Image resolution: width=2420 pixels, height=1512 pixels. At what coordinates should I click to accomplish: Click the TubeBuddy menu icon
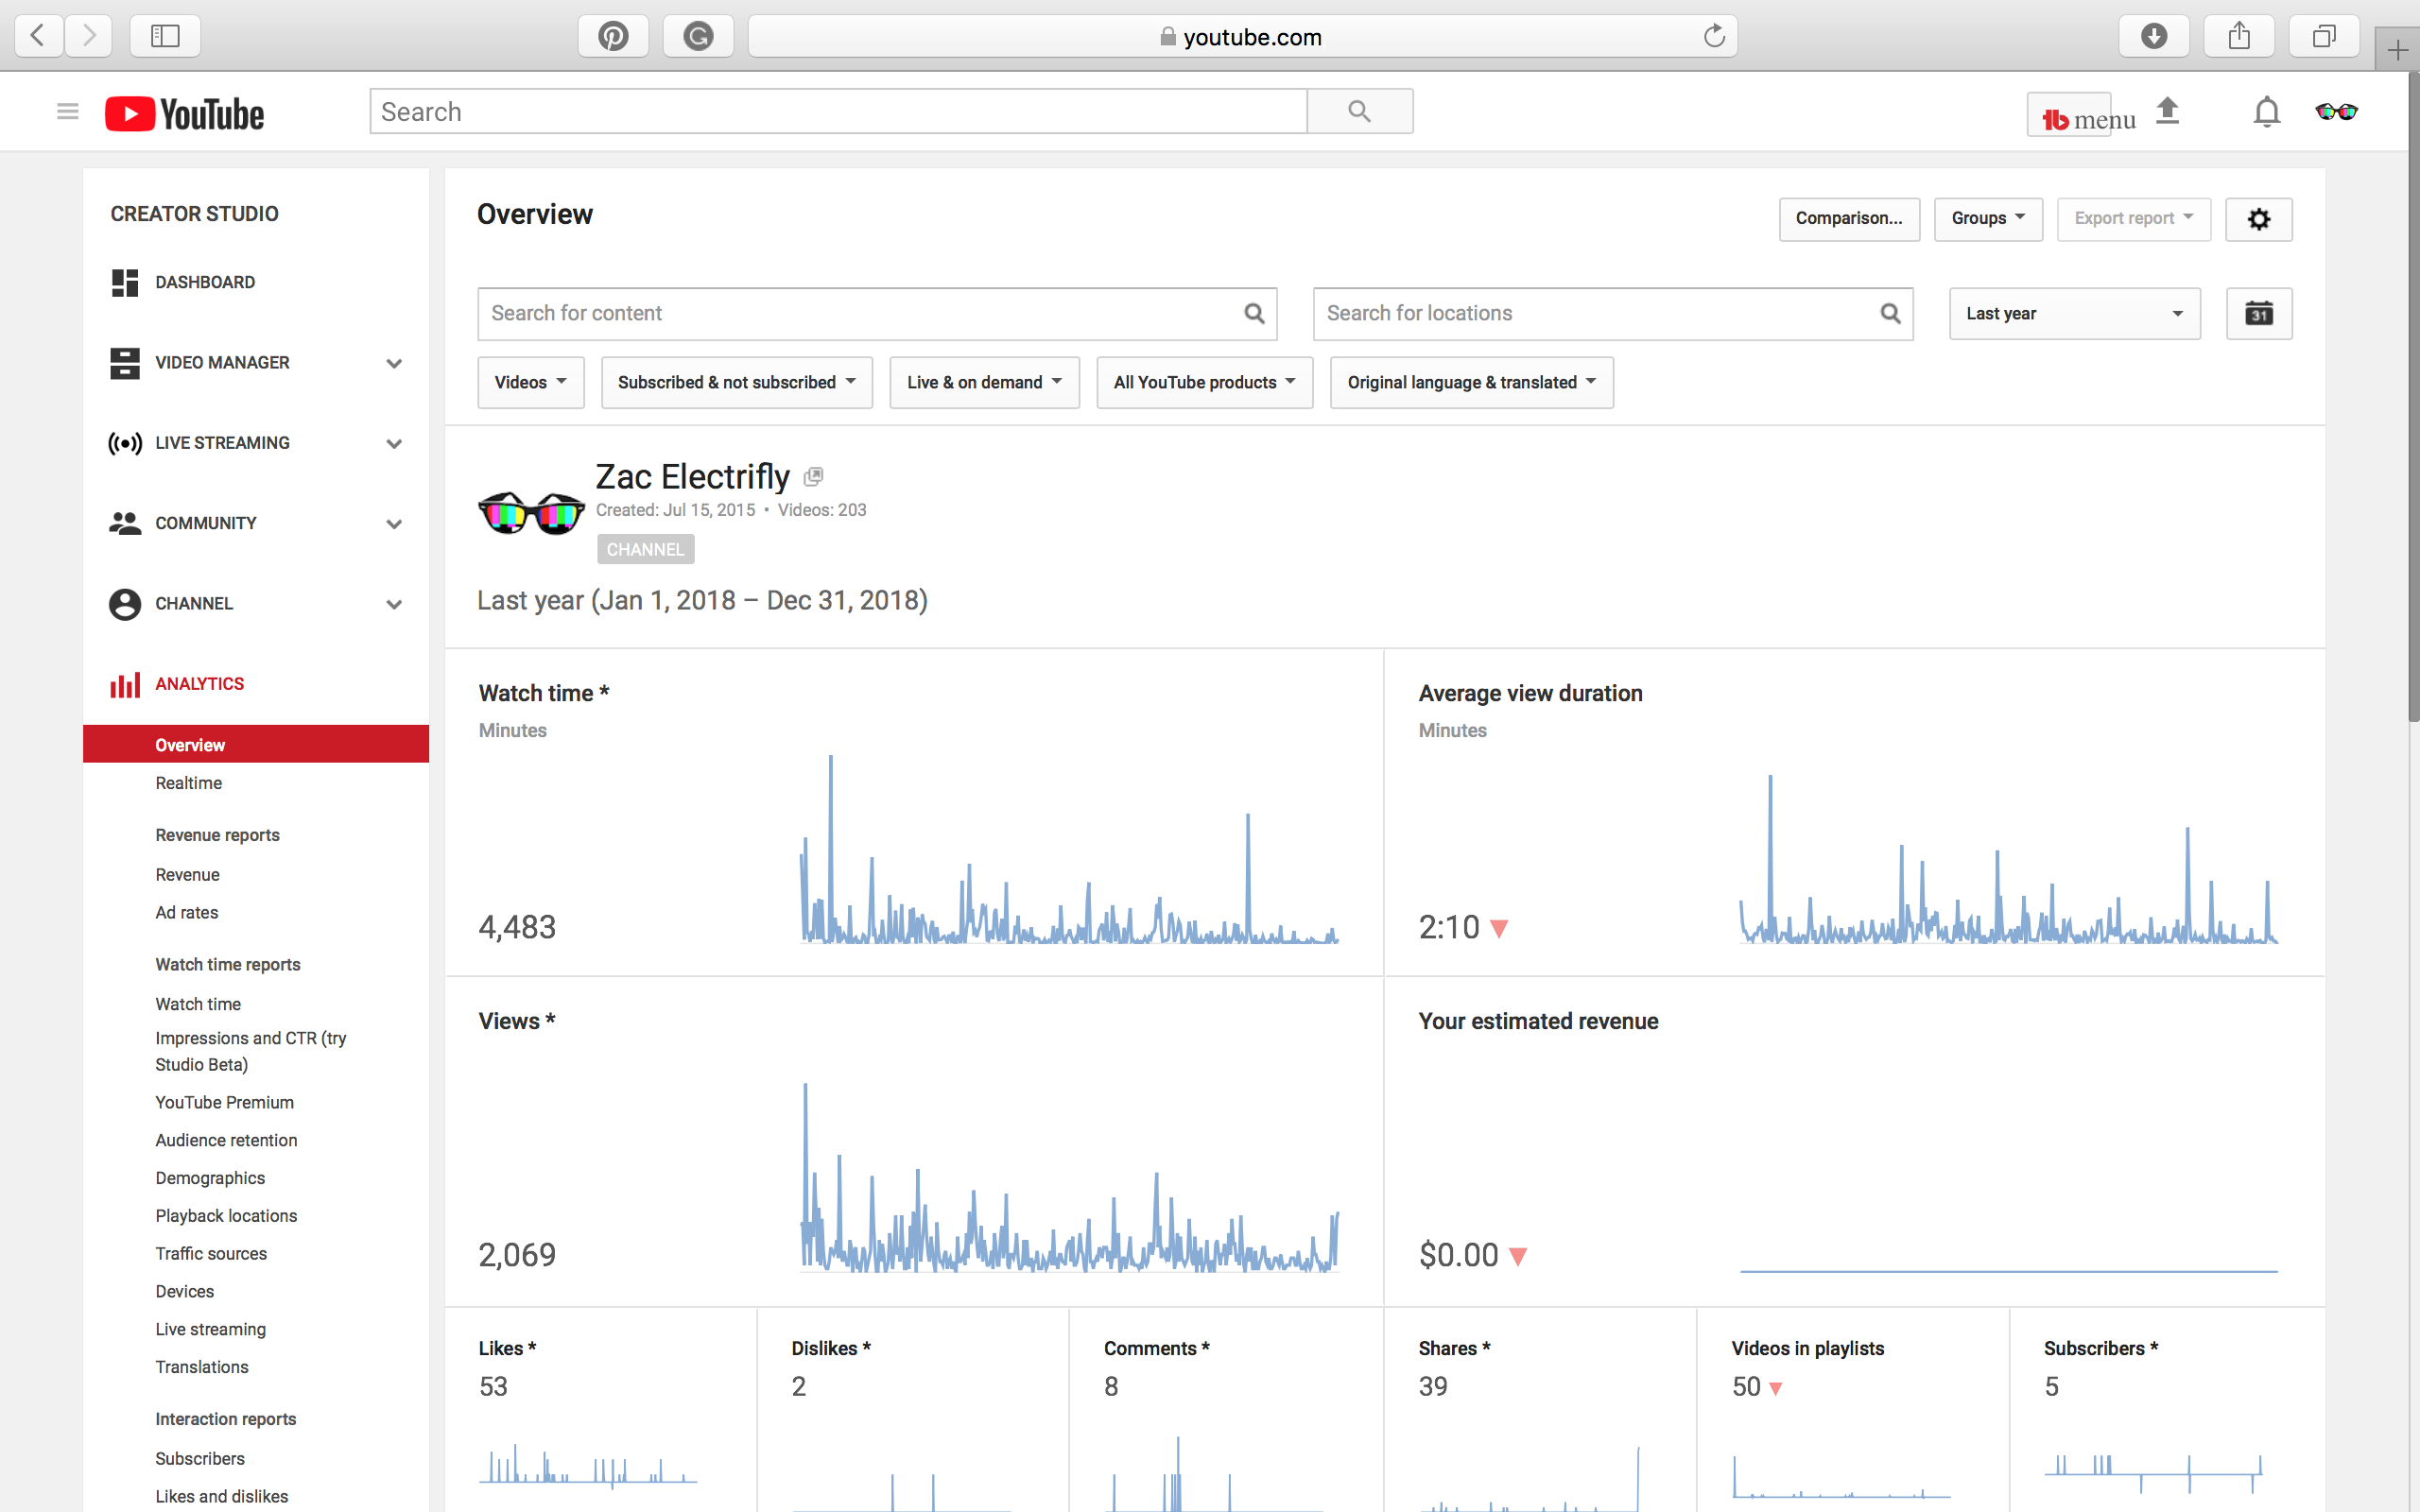click(x=2068, y=116)
